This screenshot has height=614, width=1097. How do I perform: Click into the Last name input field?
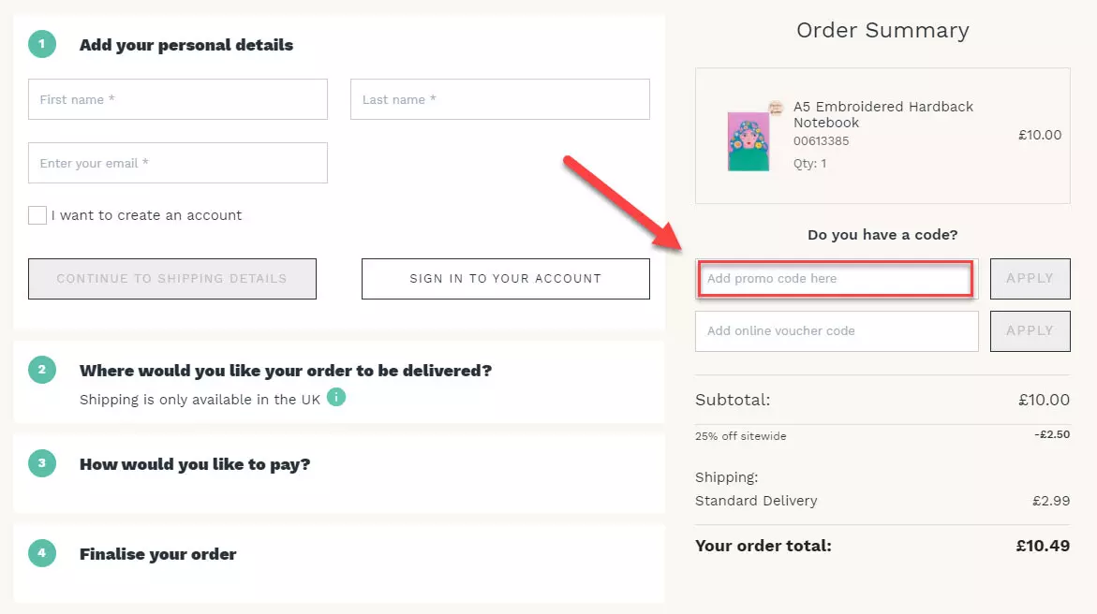(x=499, y=99)
